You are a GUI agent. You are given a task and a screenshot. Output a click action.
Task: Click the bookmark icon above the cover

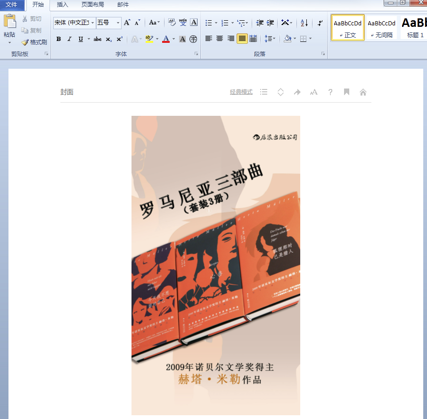coord(346,92)
